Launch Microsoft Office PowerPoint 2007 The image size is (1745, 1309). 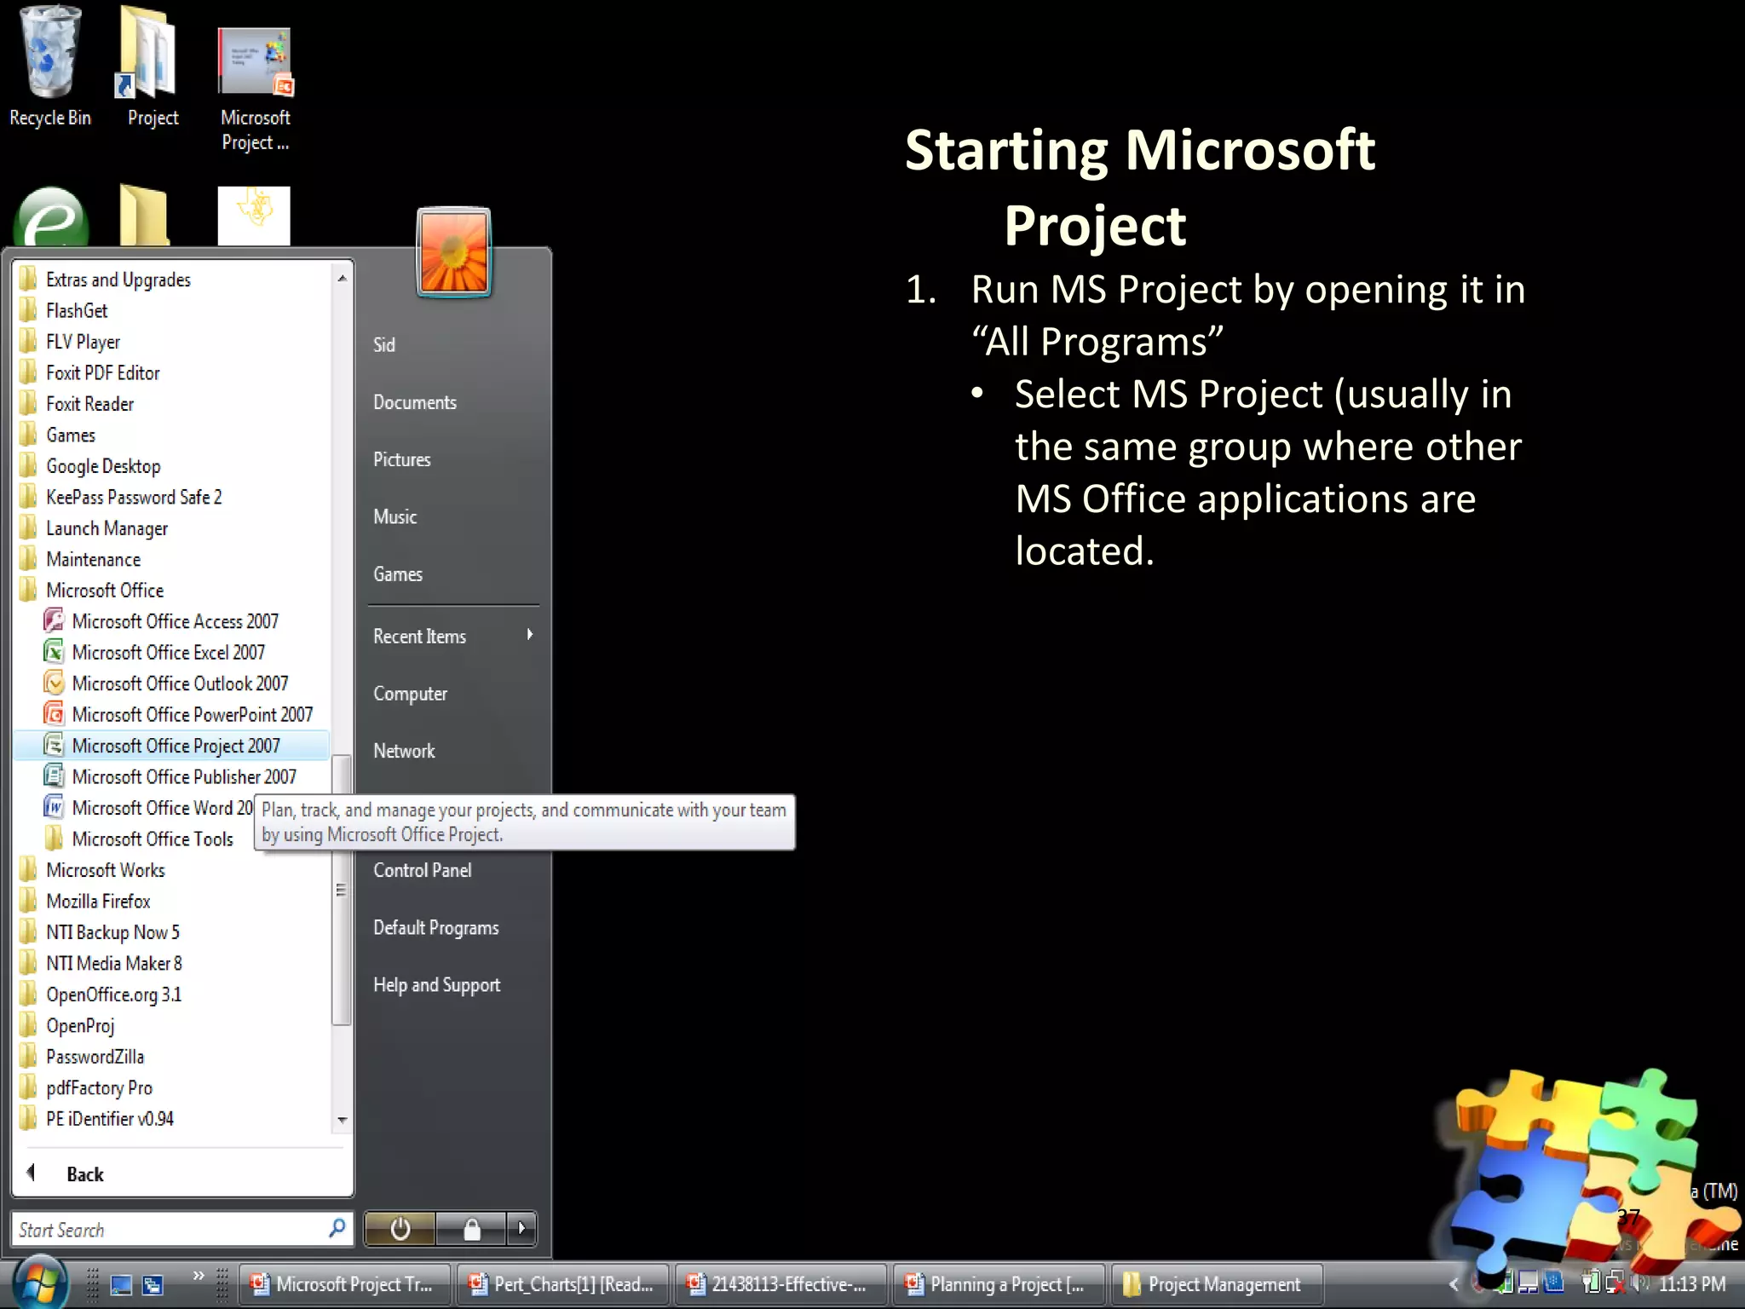coord(192,715)
